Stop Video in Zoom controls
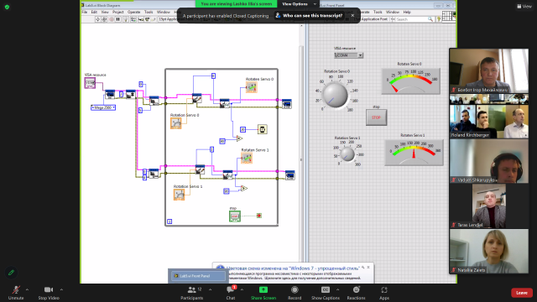 tap(49, 293)
